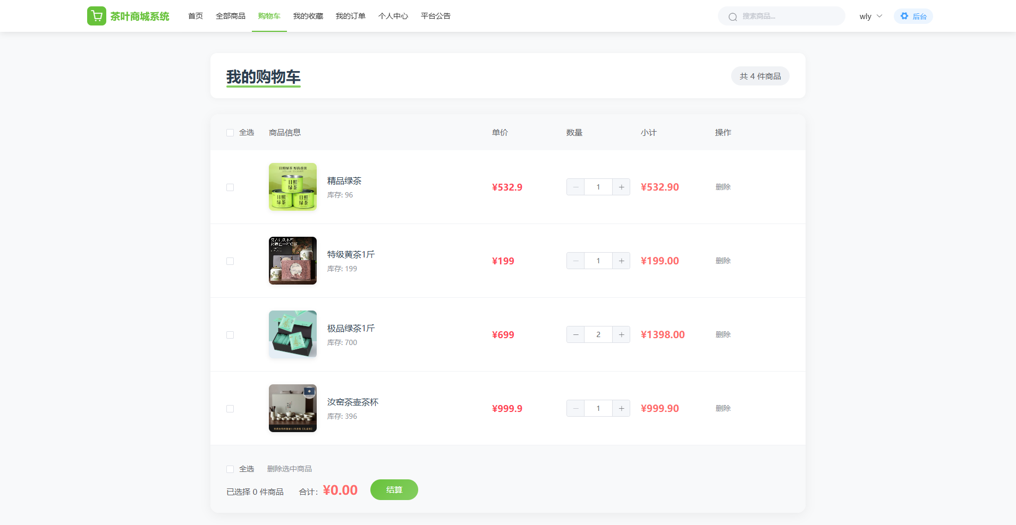Click the gear icon on 后台 button
Image resolution: width=1016 pixels, height=525 pixels.
(x=904, y=16)
